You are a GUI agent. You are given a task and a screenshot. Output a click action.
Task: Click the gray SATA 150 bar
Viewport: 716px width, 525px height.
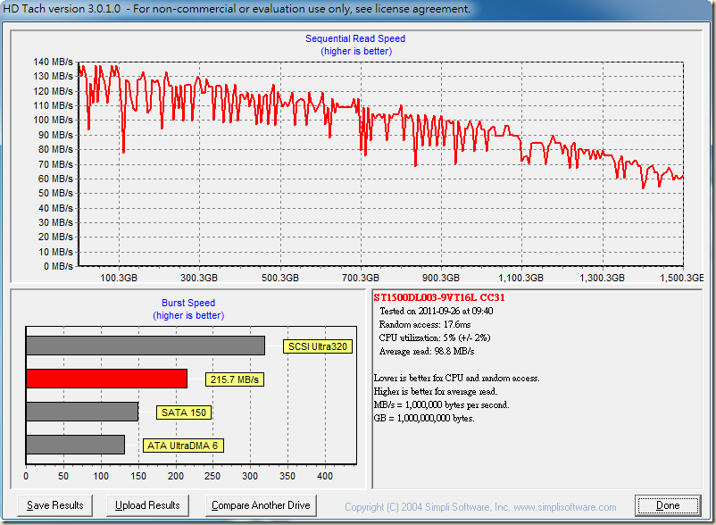[x=82, y=412]
